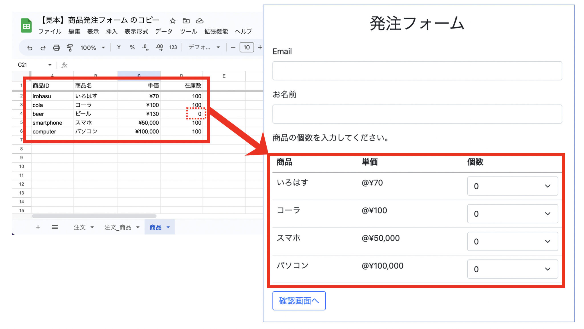Switch to the 注文_商品 sheet tab

click(x=118, y=227)
